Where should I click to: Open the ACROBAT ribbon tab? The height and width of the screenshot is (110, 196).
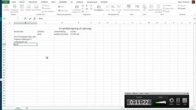104,2
